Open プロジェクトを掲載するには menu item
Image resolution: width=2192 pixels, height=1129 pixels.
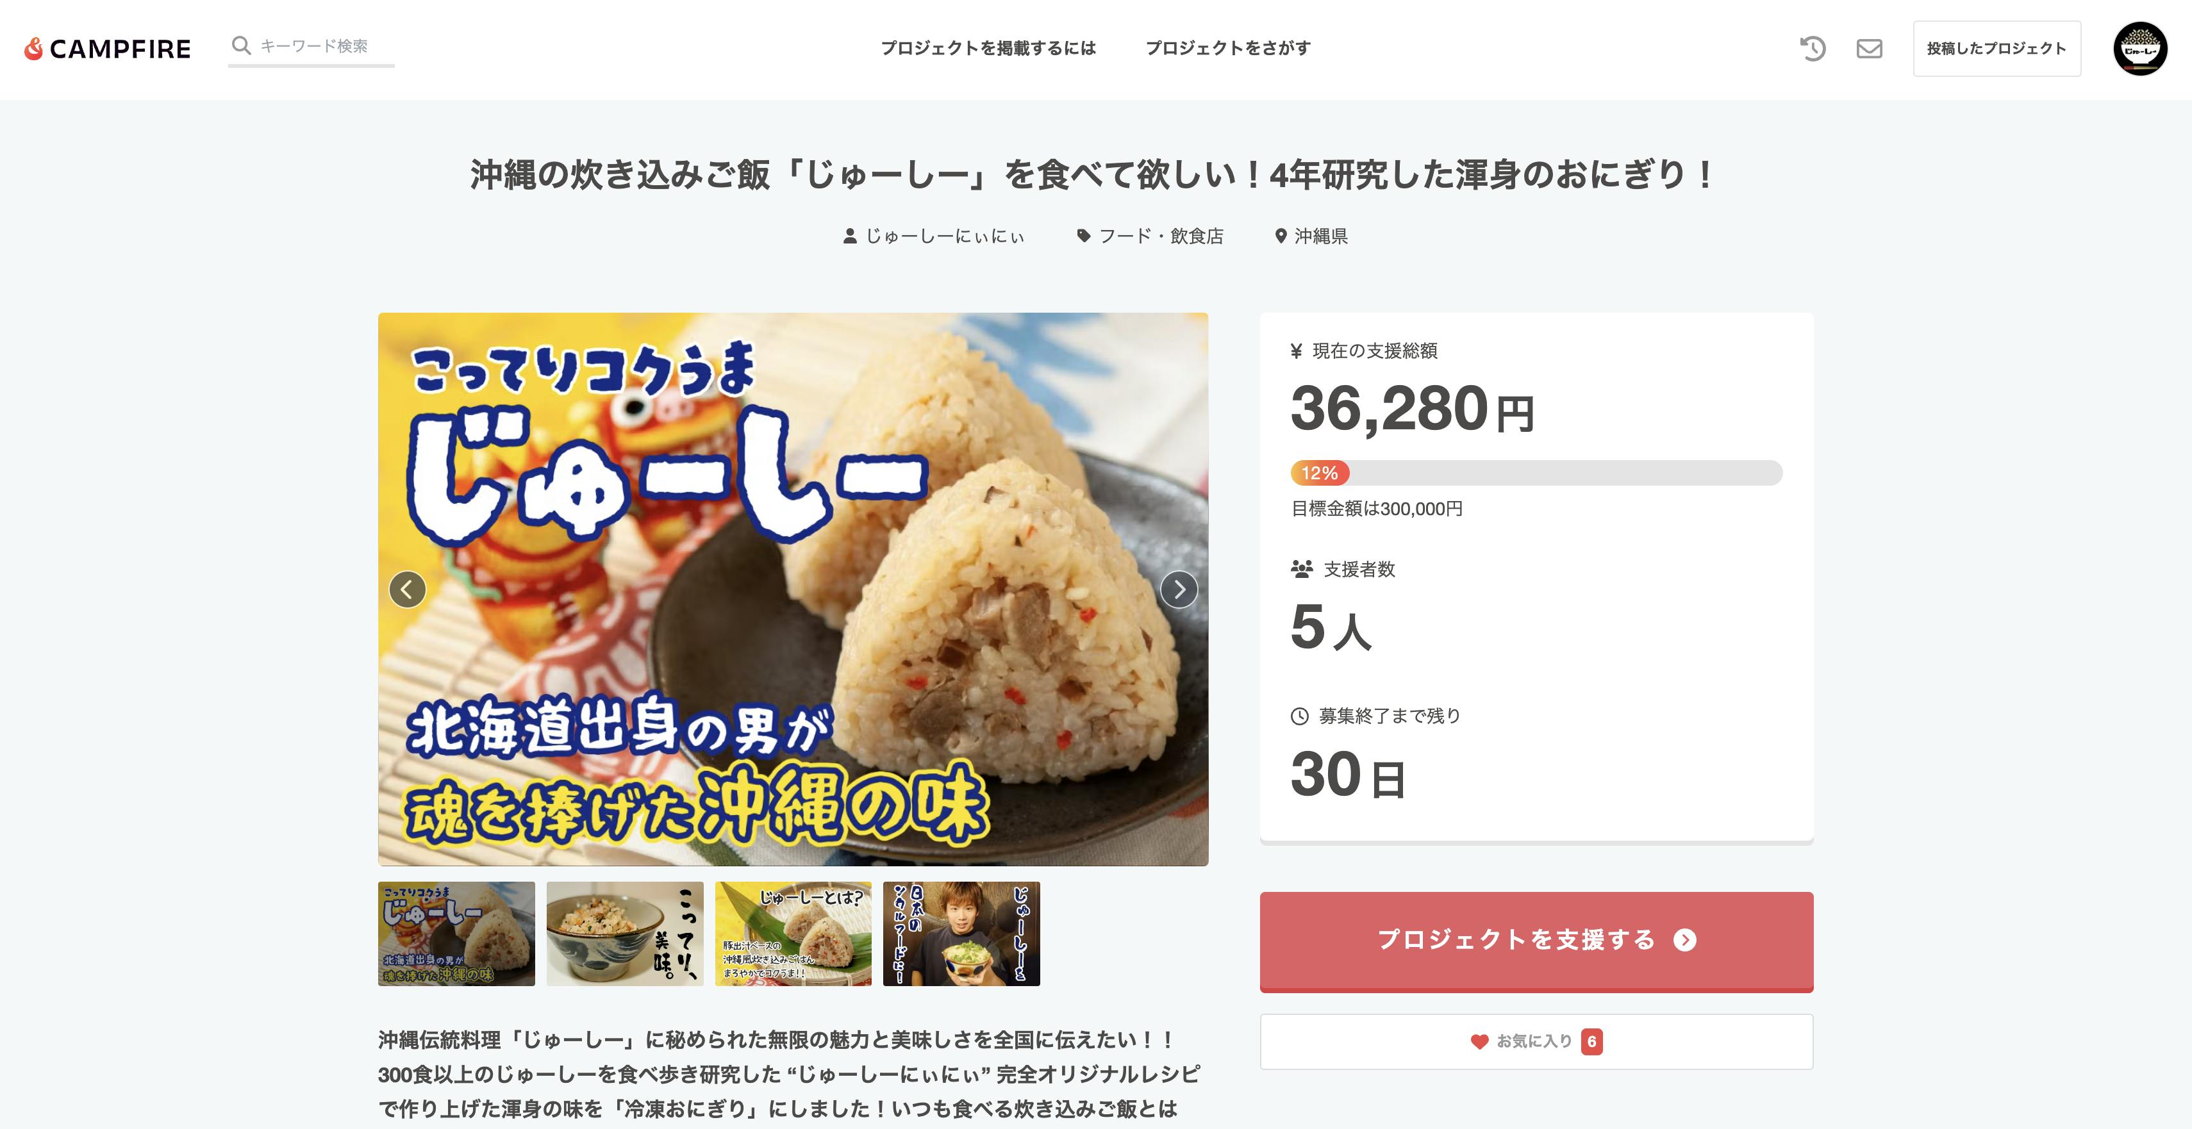coord(988,49)
